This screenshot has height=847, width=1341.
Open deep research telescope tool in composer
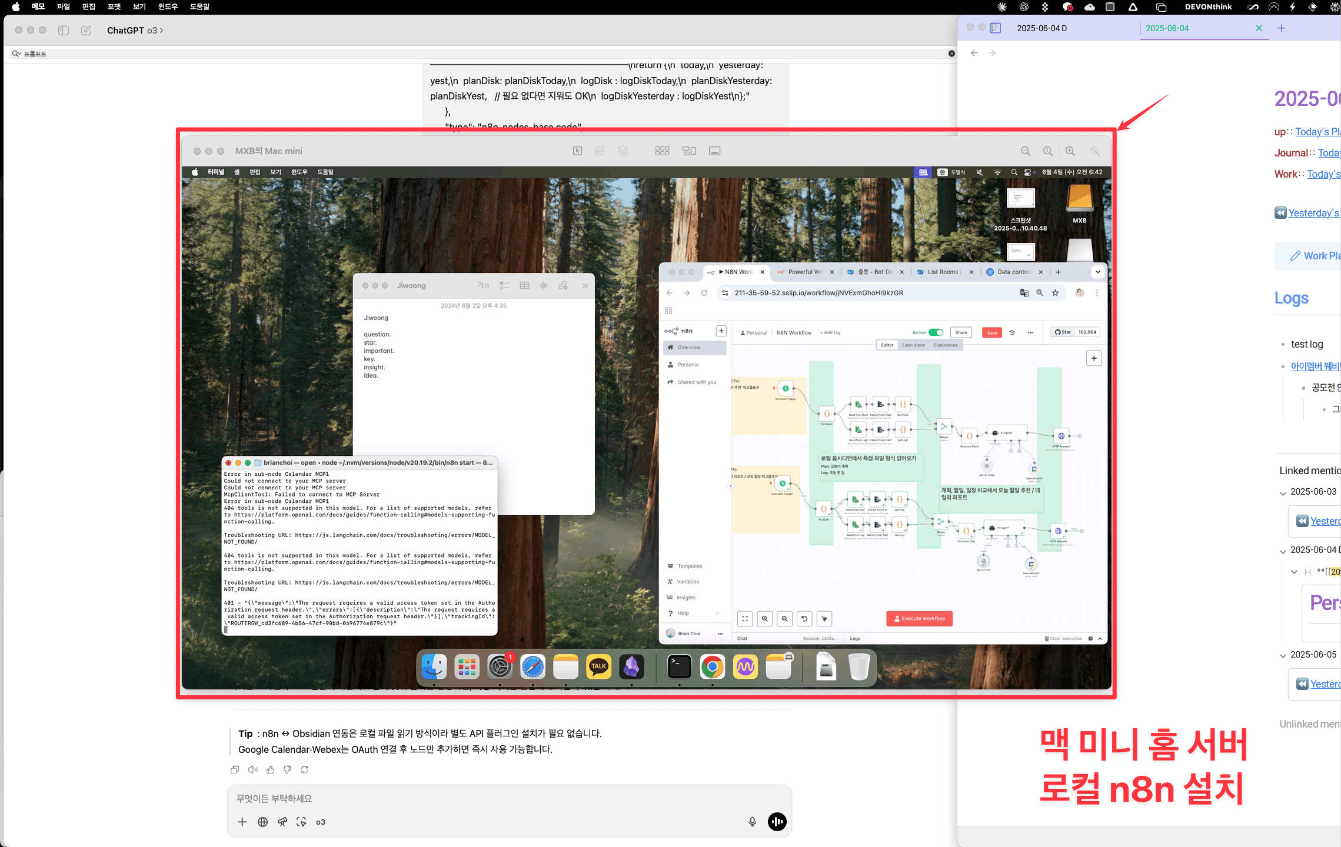point(282,822)
